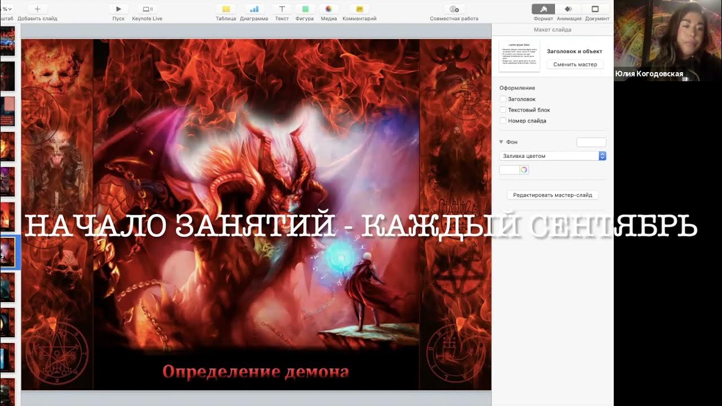The width and height of the screenshot is (722, 406).
Task: Open the Медиа media browser icon
Action: pos(329,9)
